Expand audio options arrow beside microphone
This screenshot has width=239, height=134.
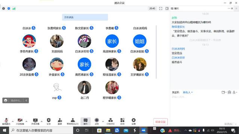pos(13,121)
